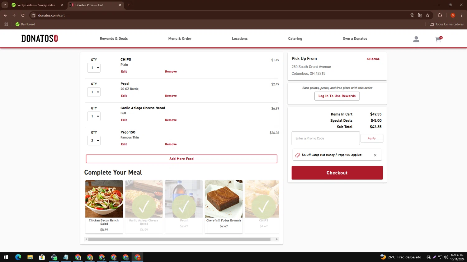Go to Locations page
The height and width of the screenshot is (262, 467).
tap(240, 38)
